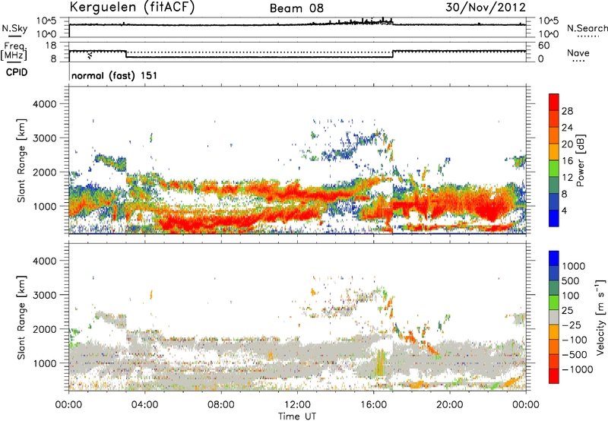
Task: Click the 'Slant Range [km]' label of velocity panel
Action: (x=21, y=318)
